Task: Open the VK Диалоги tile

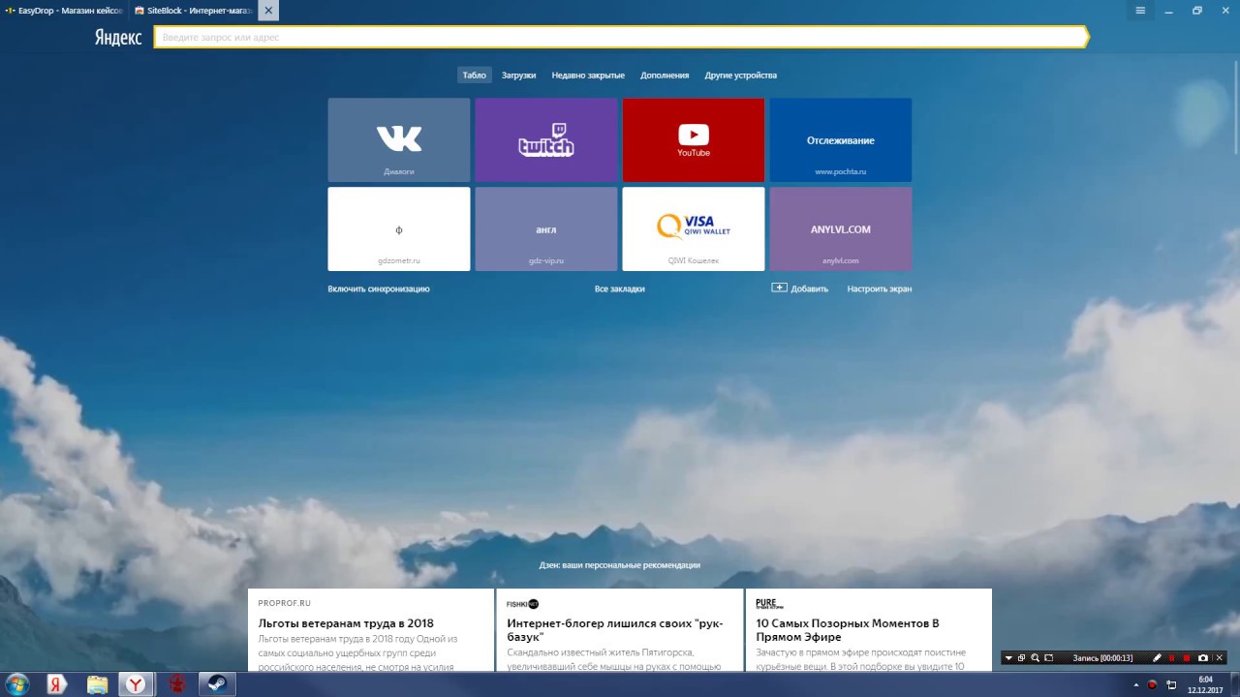Action: 399,139
